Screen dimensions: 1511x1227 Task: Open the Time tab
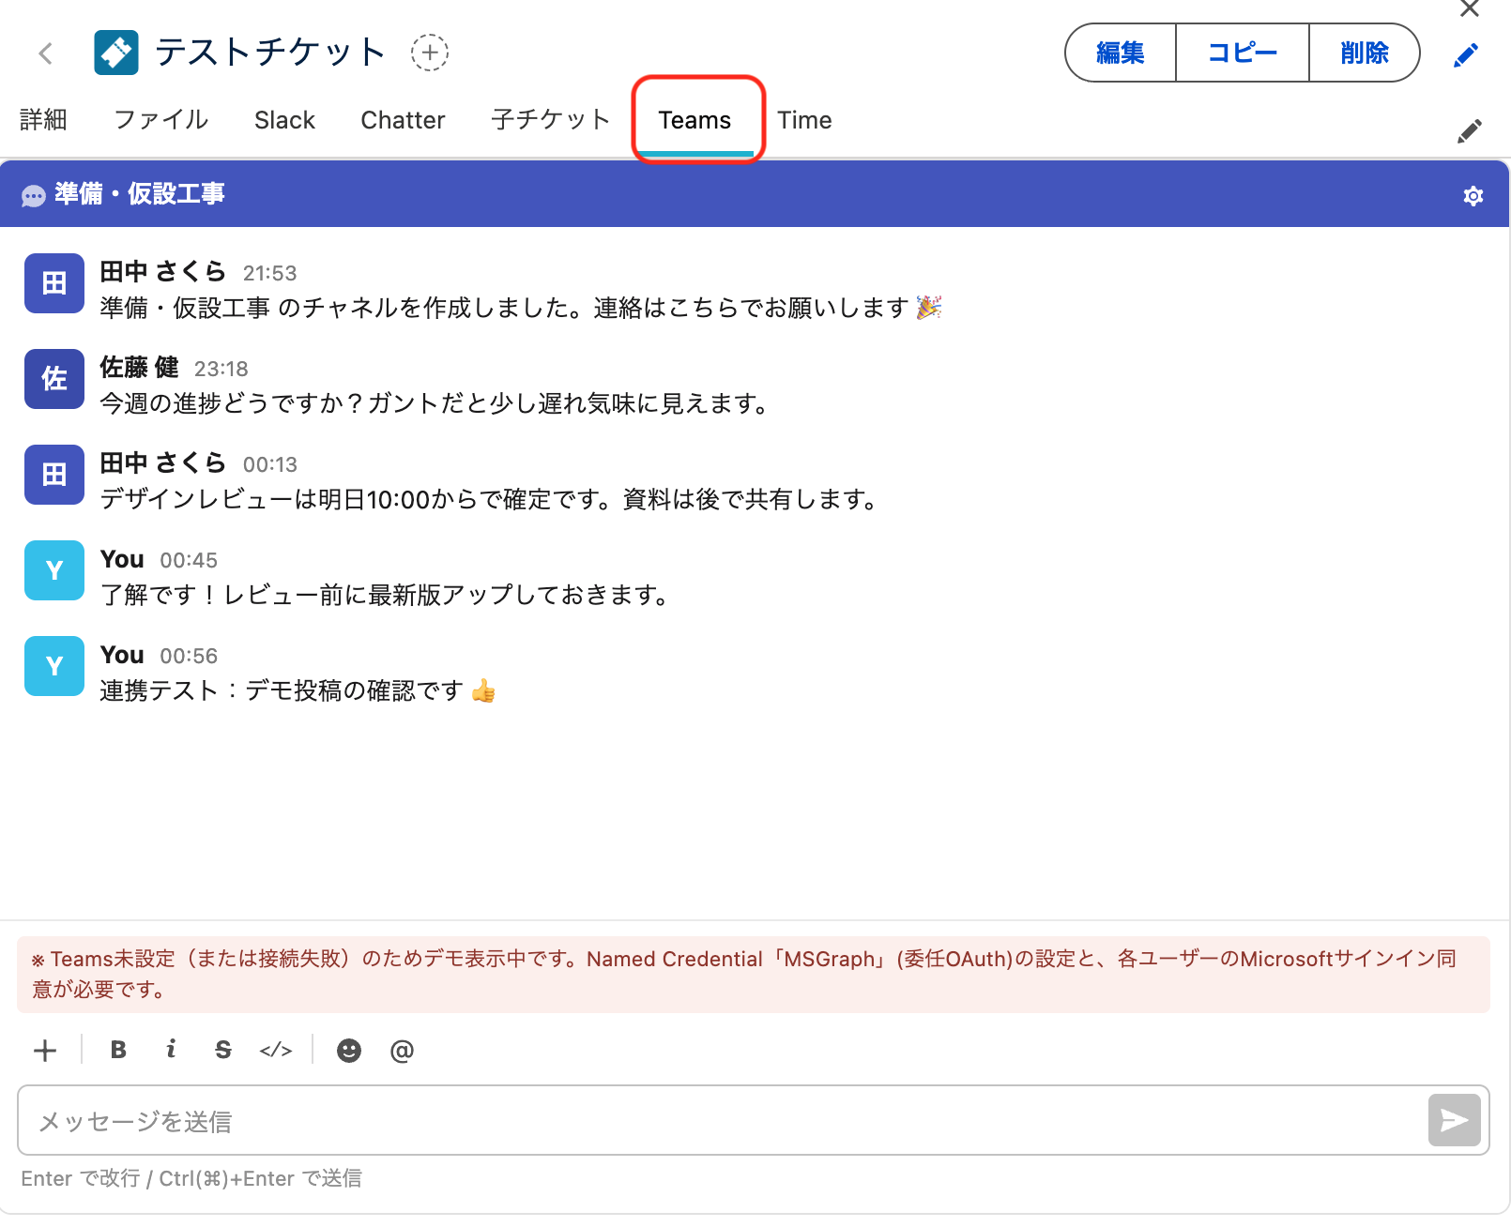804,120
